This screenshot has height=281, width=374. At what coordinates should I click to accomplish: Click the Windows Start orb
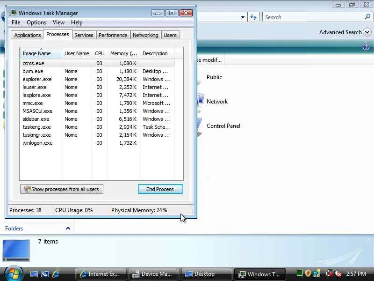(14, 274)
